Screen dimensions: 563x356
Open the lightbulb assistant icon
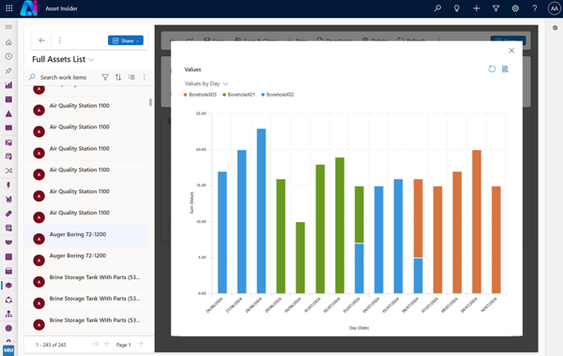tap(457, 7)
